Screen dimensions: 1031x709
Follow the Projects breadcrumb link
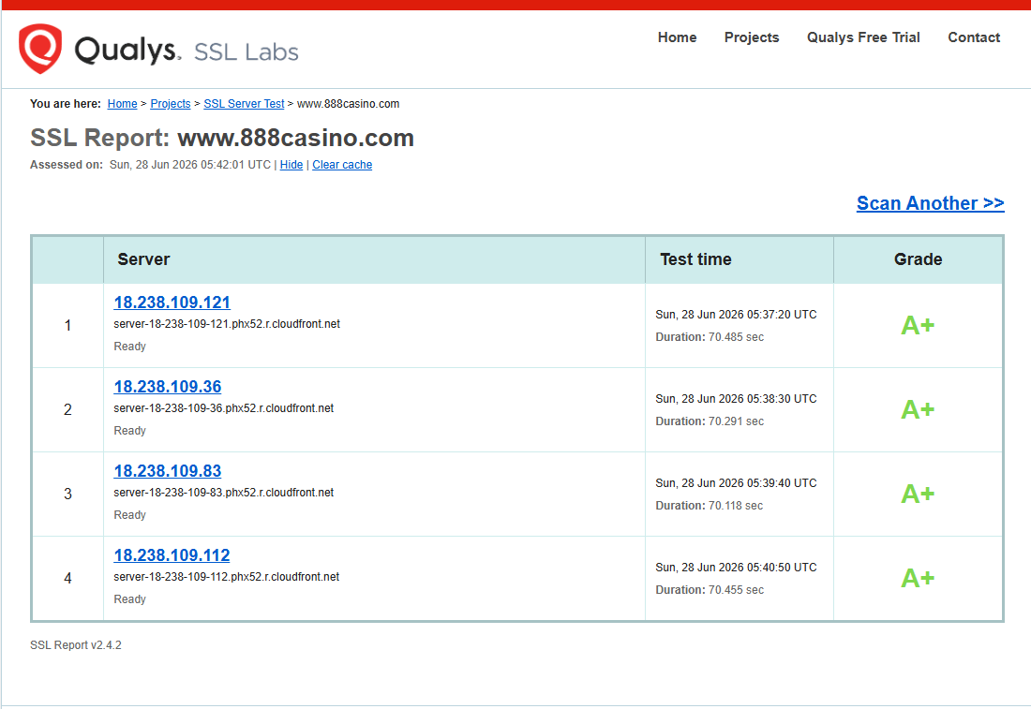(171, 104)
